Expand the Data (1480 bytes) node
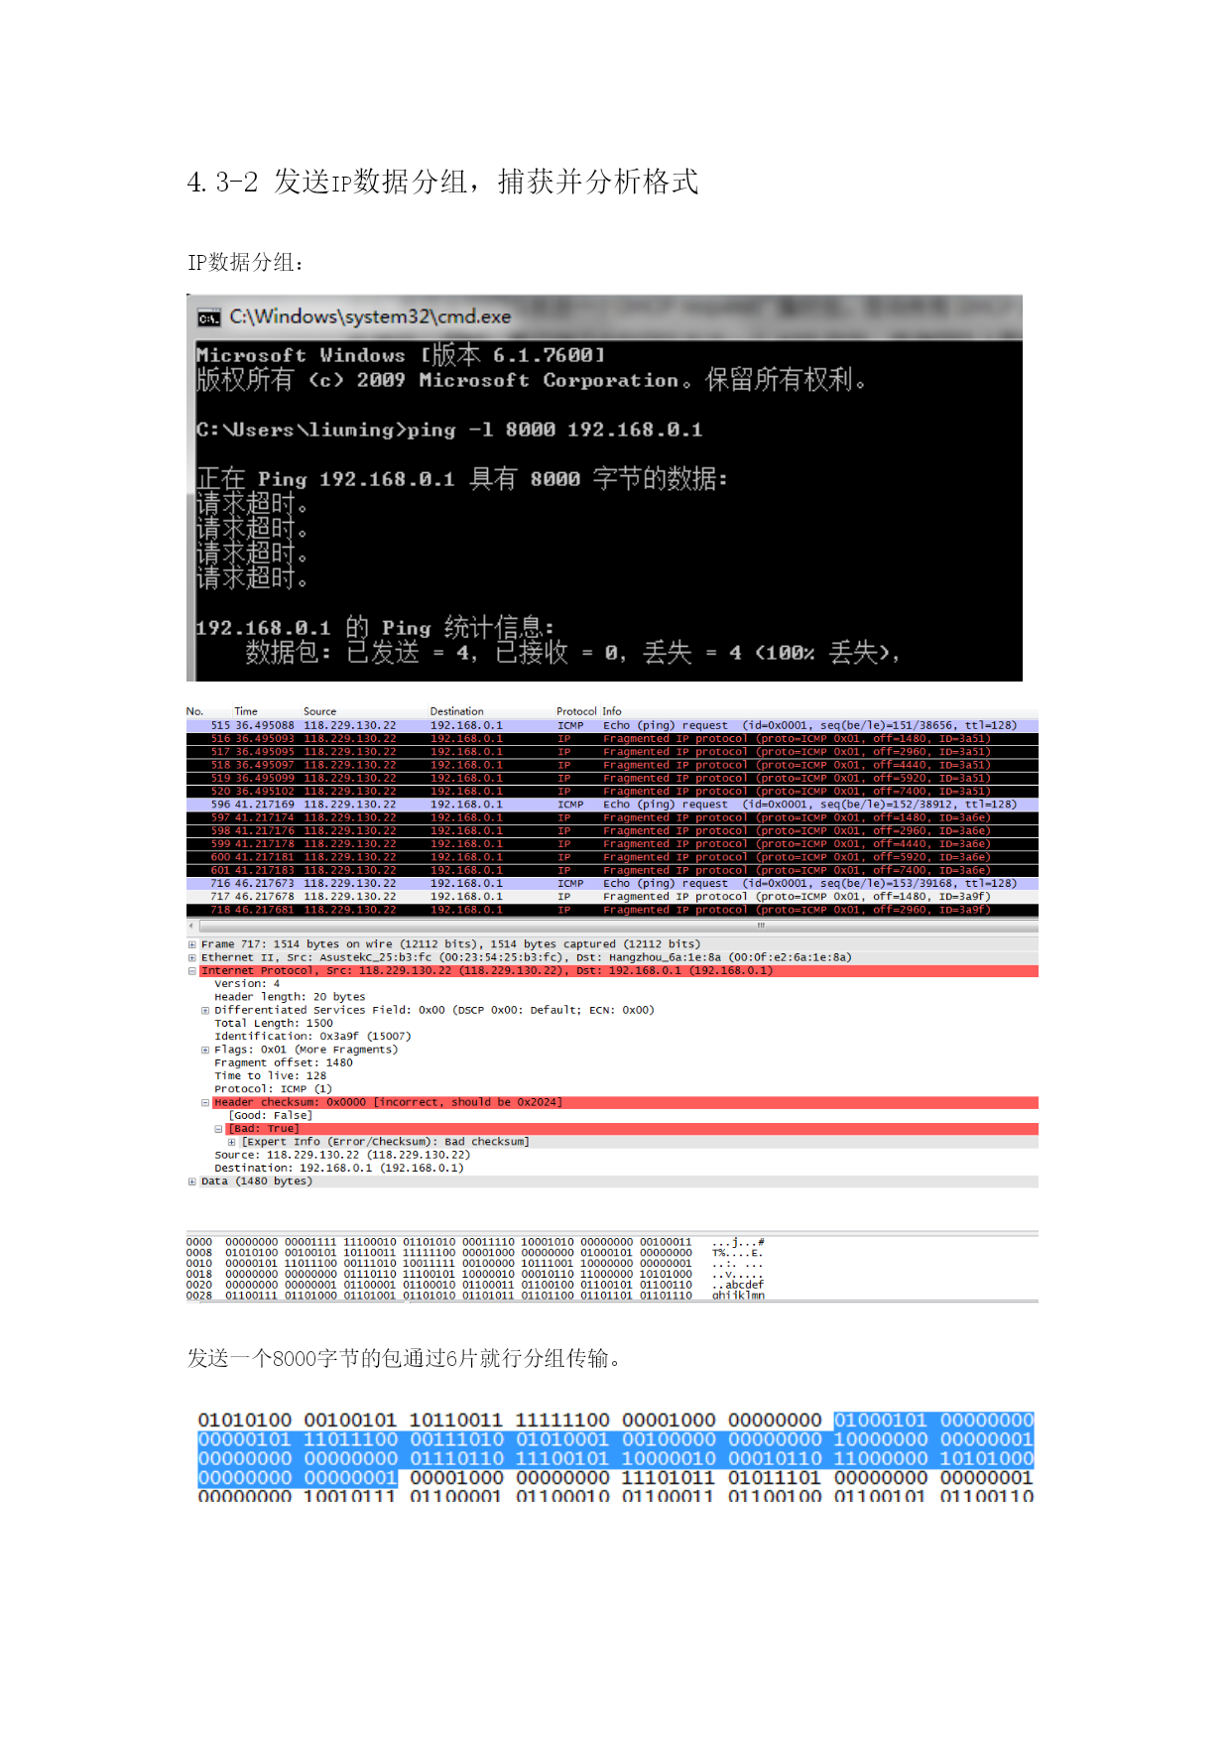 pyautogui.click(x=191, y=1181)
